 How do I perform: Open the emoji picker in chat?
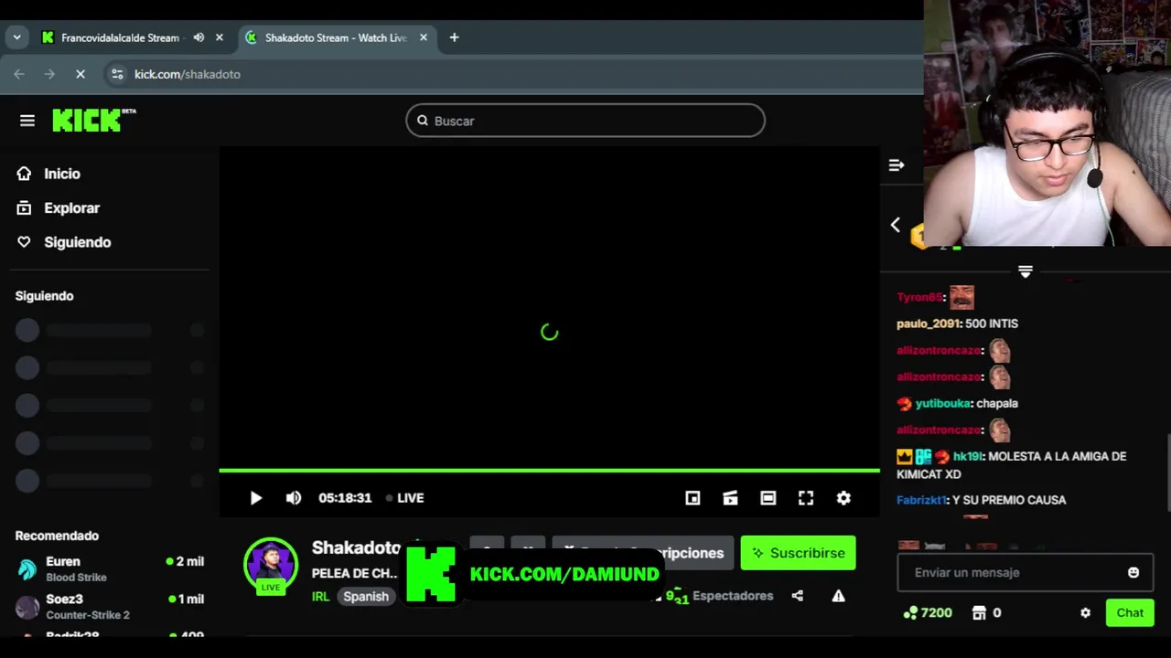pyautogui.click(x=1133, y=572)
